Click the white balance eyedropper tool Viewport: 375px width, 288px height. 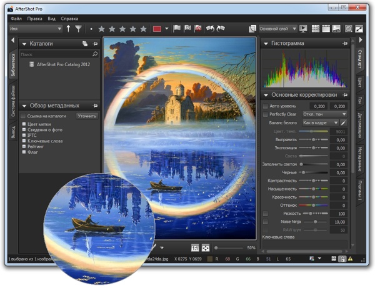pyautogui.click(x=343, y=123)
